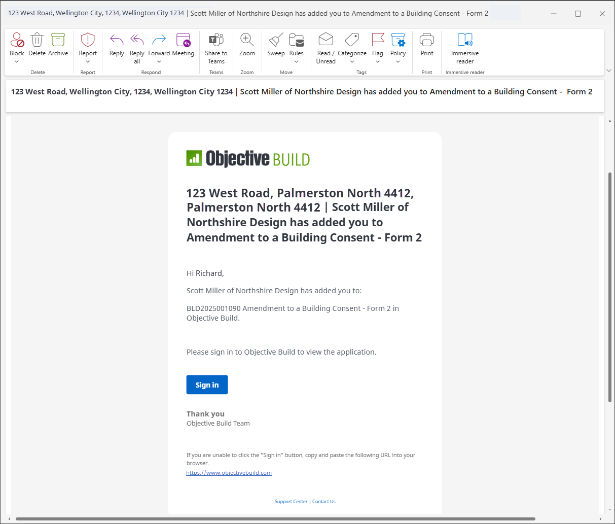Click the email subject line in the header
The height and width of the screenshot is (524, 615).
point(302,92)
